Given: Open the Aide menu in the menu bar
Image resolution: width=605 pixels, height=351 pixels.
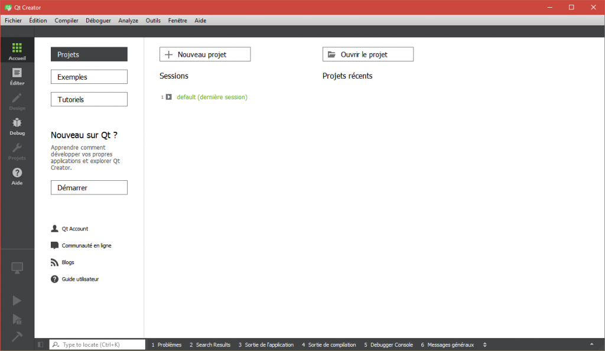Looking at the screenshot, I should [200, 21].
